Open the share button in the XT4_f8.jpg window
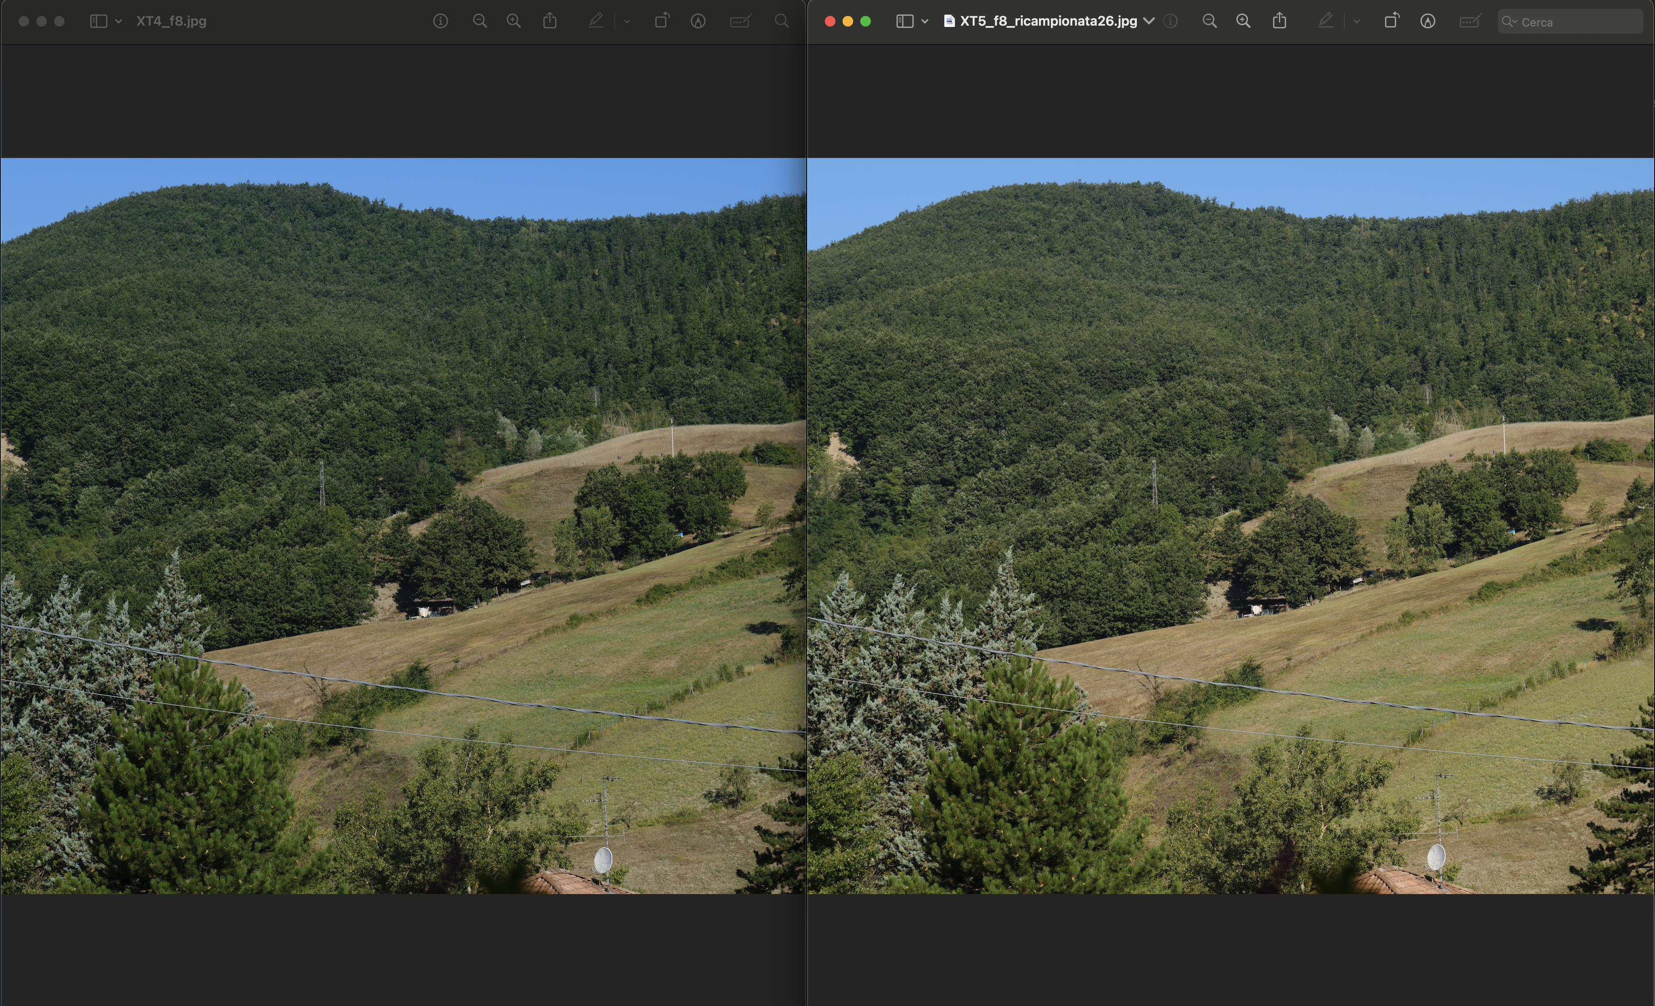 pyautogui.click(x=550, y=20)
